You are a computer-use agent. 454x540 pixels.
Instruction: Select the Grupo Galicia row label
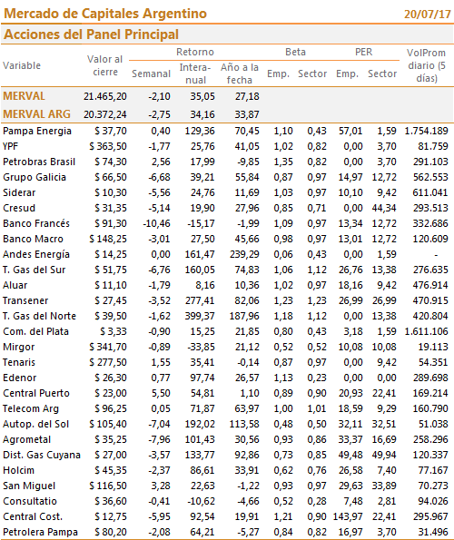35,177
